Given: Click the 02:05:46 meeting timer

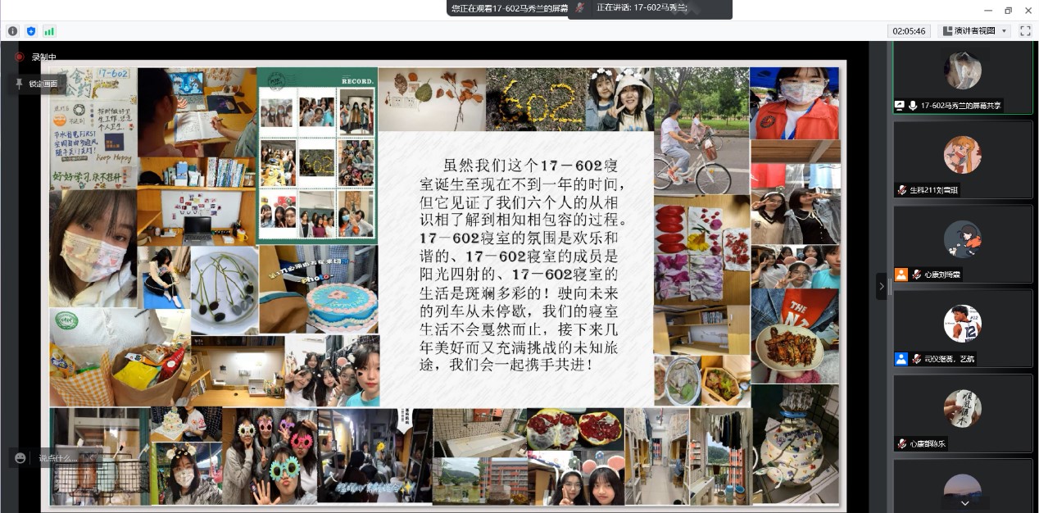Looking at the screenshot, I should click(909, 31).
